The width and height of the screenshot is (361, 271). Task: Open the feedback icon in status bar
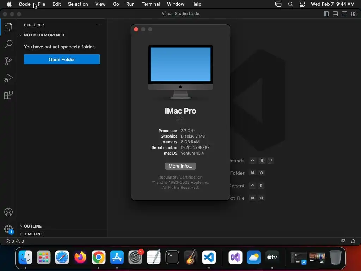343,241
